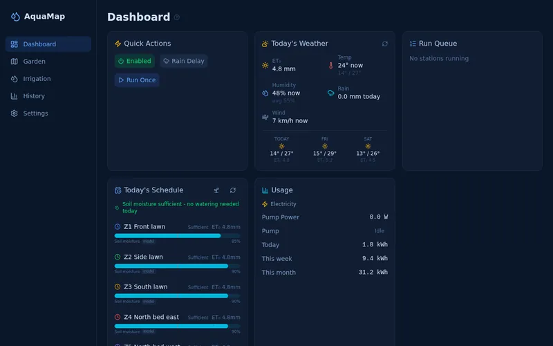Screen dimensions: 553x346
Task: View the History page
Action: click(48, 96)
